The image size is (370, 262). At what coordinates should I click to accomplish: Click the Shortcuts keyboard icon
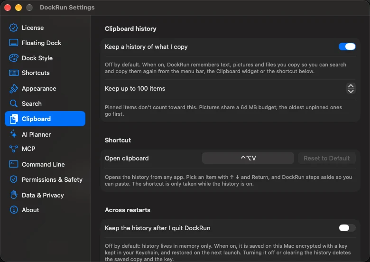coord(14,73)
